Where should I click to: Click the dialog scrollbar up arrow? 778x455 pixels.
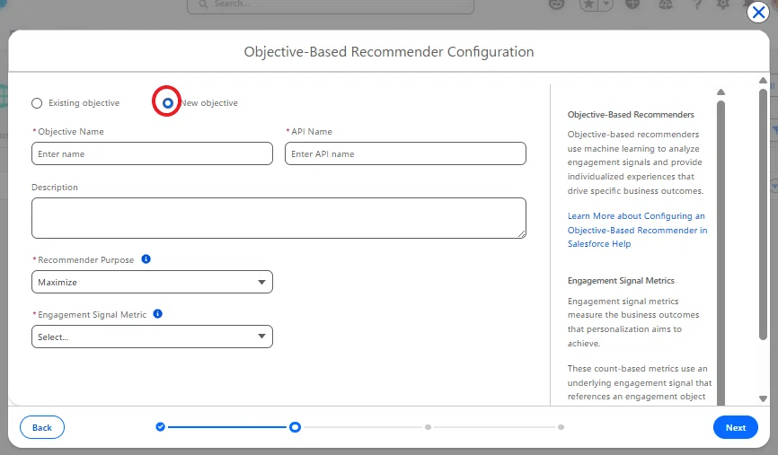click(763, 80)
